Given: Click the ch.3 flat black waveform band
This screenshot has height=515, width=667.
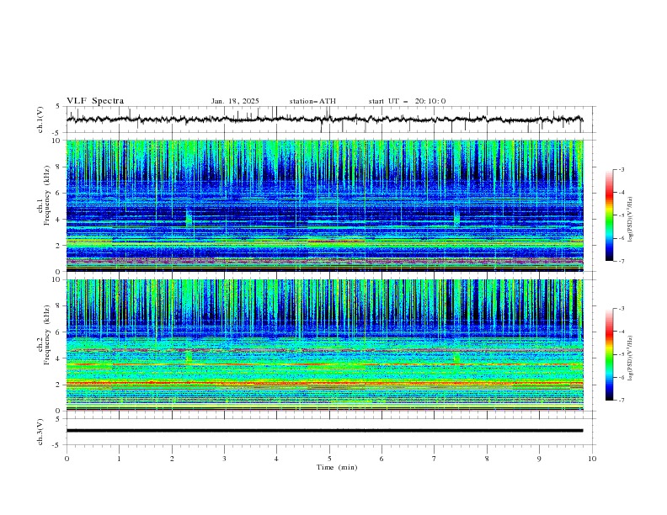Looking at the screenshot, I should (324, 431).
